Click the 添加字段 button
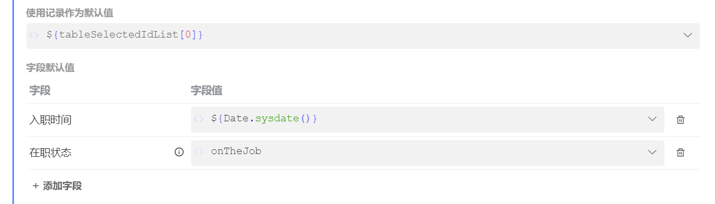715x204 pixels. click(57, 186)
